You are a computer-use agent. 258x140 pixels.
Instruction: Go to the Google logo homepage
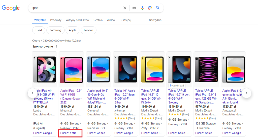[x=11, y=8]
